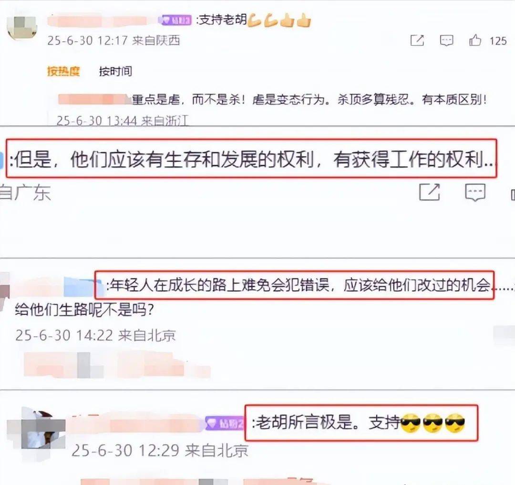This screenshot has height=485, width=515.
Task: Click the timestamp 25-6-30 12:29 来自北京
Action: pyautogui.click(x=160, y=450)
